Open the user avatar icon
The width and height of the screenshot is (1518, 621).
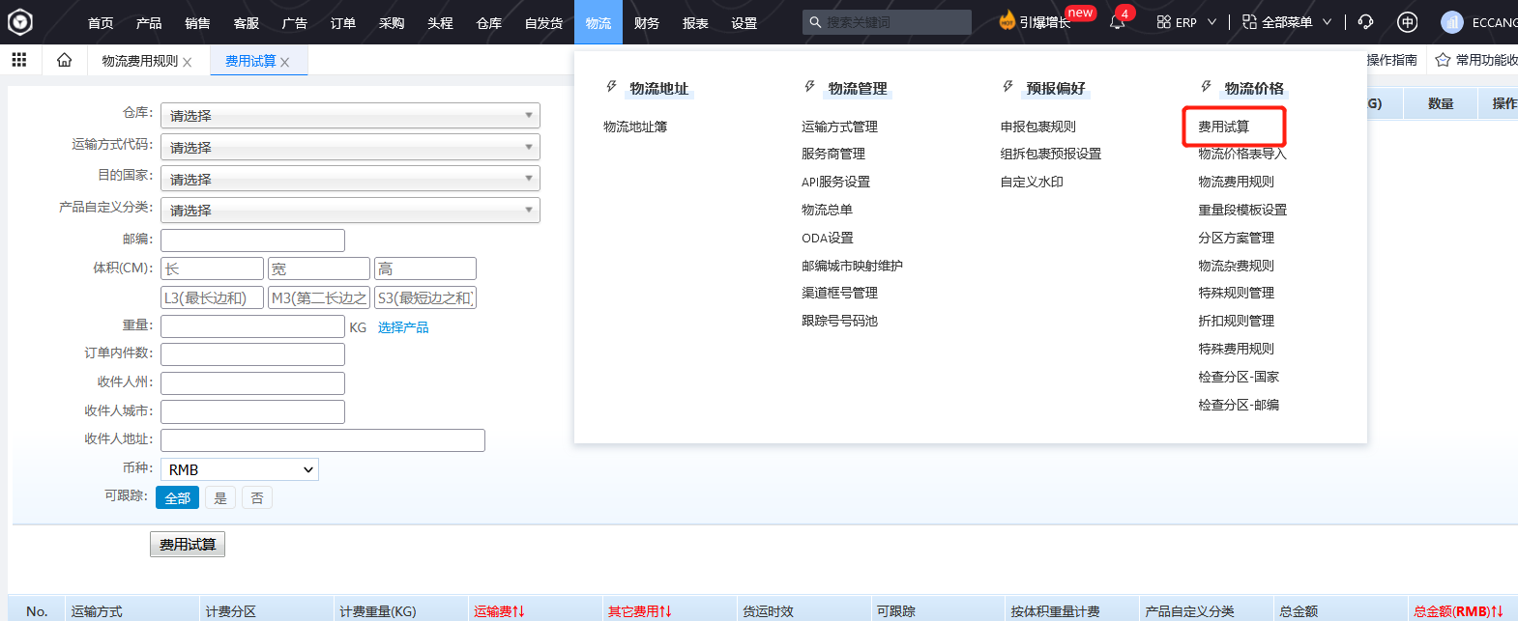(1451, 21)
